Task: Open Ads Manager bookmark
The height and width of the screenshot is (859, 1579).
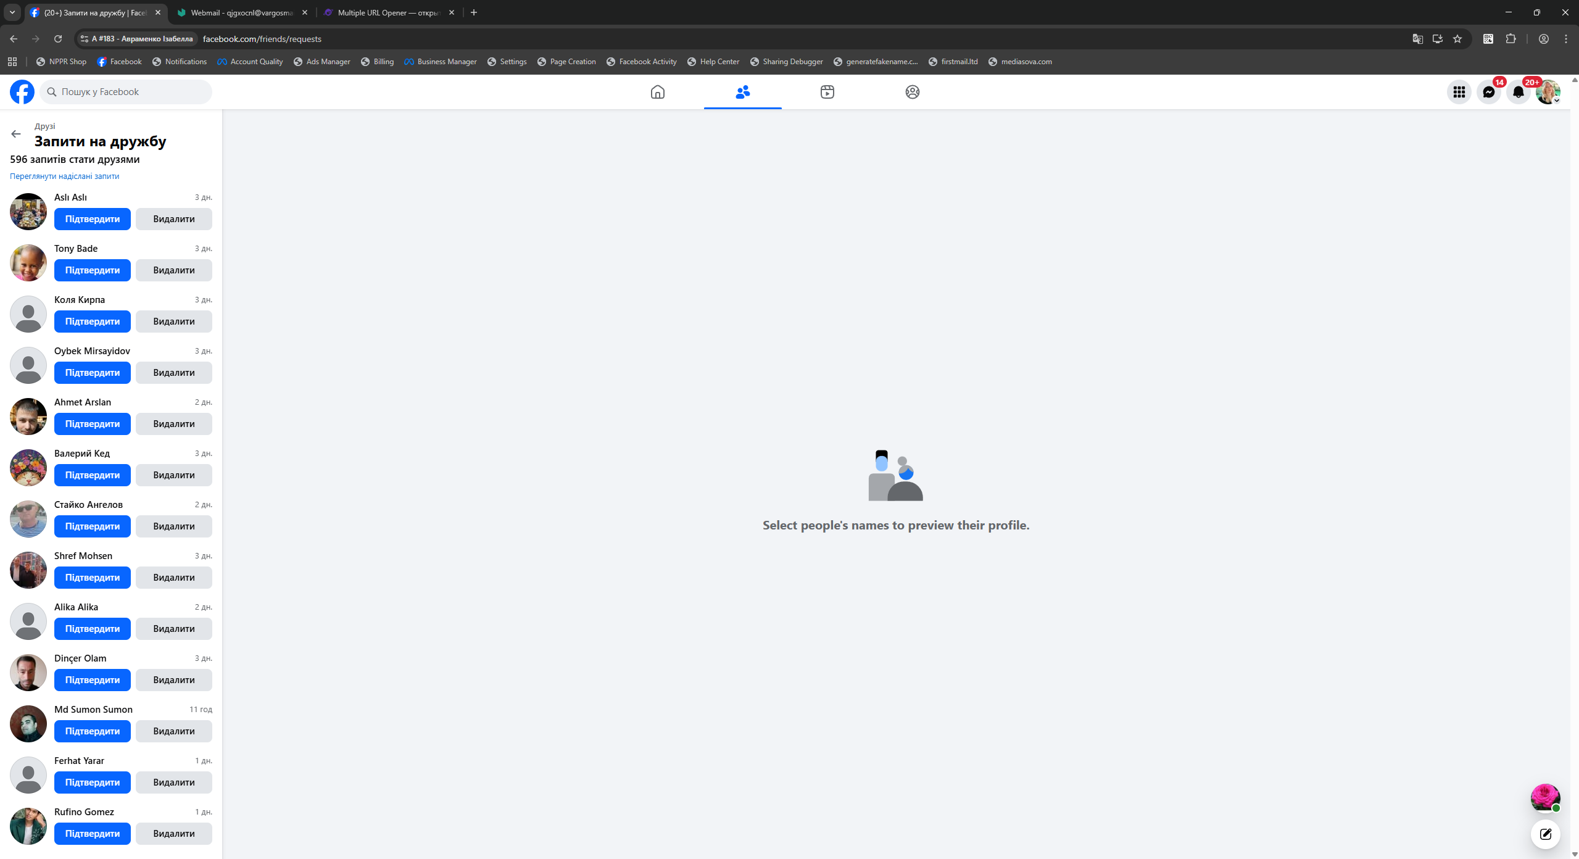Action: [322, 62]
